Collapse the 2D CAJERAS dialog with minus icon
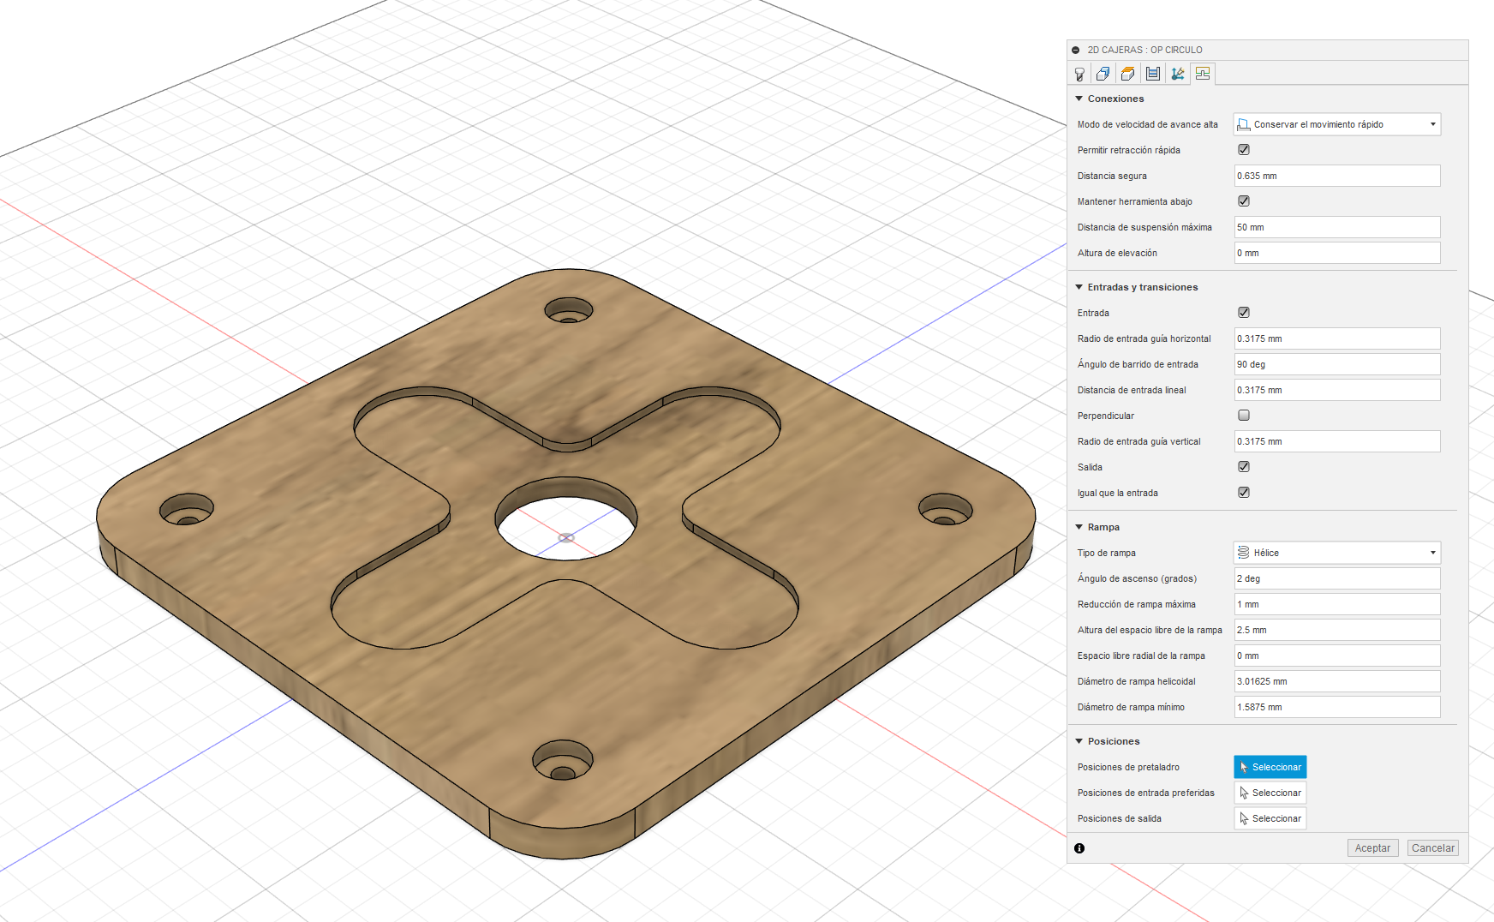This screenshot has height=922, width=1494. [x=1076, y=50]
